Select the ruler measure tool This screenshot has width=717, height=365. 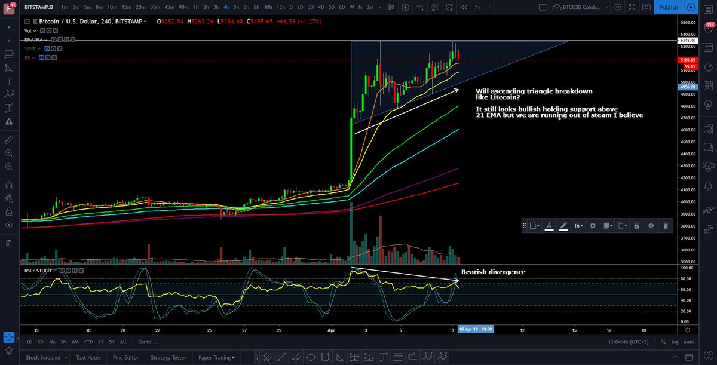[8, 140]
